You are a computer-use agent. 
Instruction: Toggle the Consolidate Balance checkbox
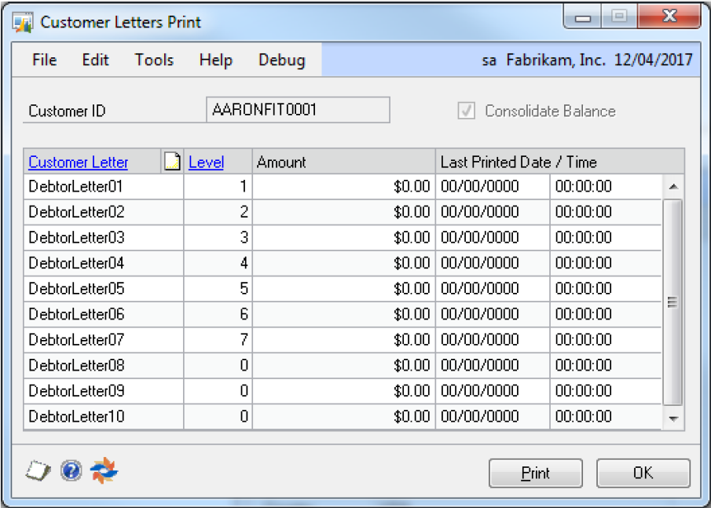click(467, 111)
